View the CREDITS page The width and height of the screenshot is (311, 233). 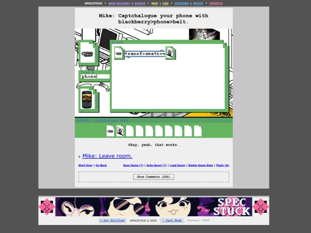tap(216, 3)
